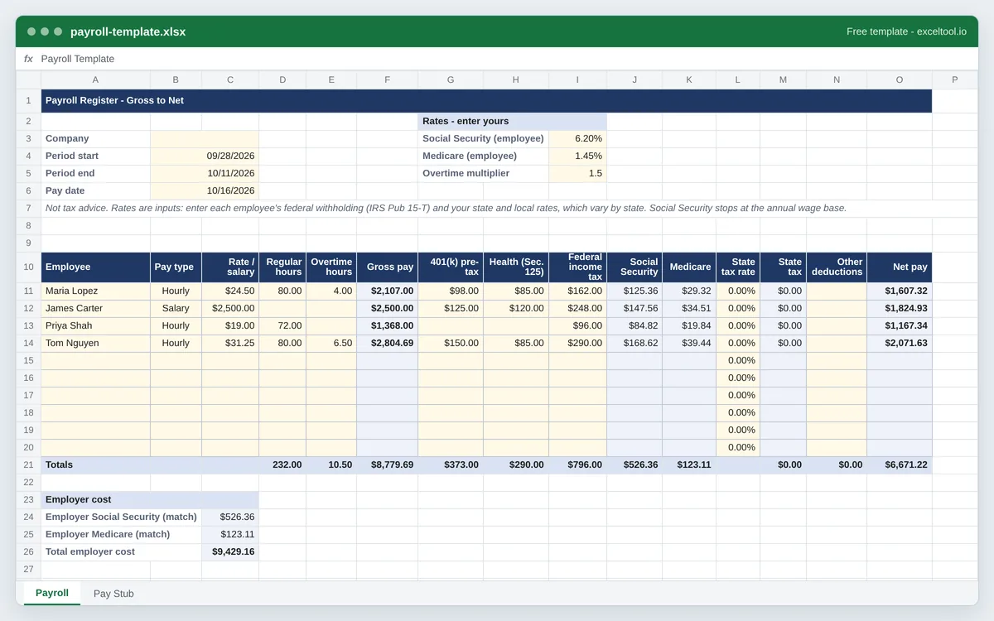Select row 10 header number

[28, 267]
